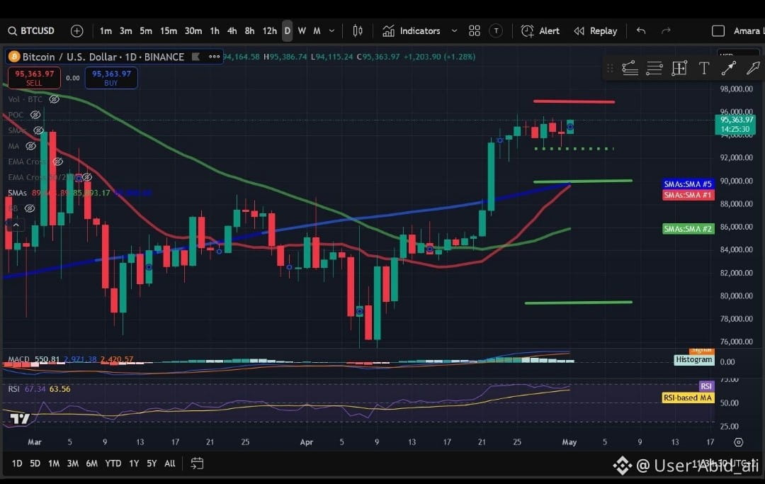The width and height of the screenshot is (765, 484).
Task: Click the Replay rewind icon
Action: (x=579, y=30)
